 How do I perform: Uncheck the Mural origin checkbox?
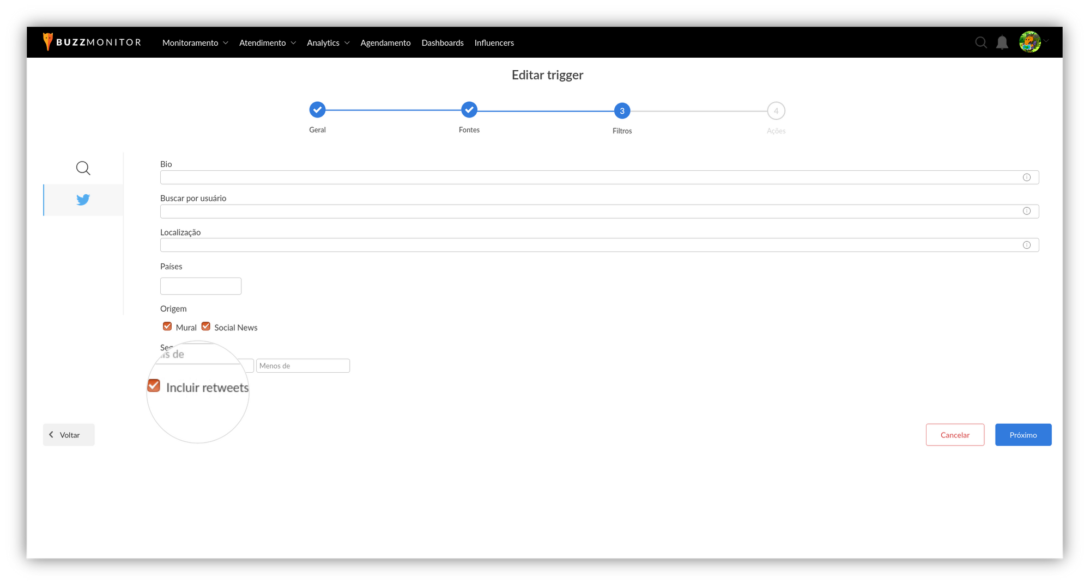(167, 326)
